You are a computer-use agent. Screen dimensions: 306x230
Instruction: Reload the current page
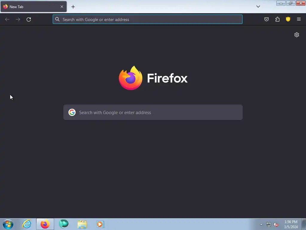(29, 19)
